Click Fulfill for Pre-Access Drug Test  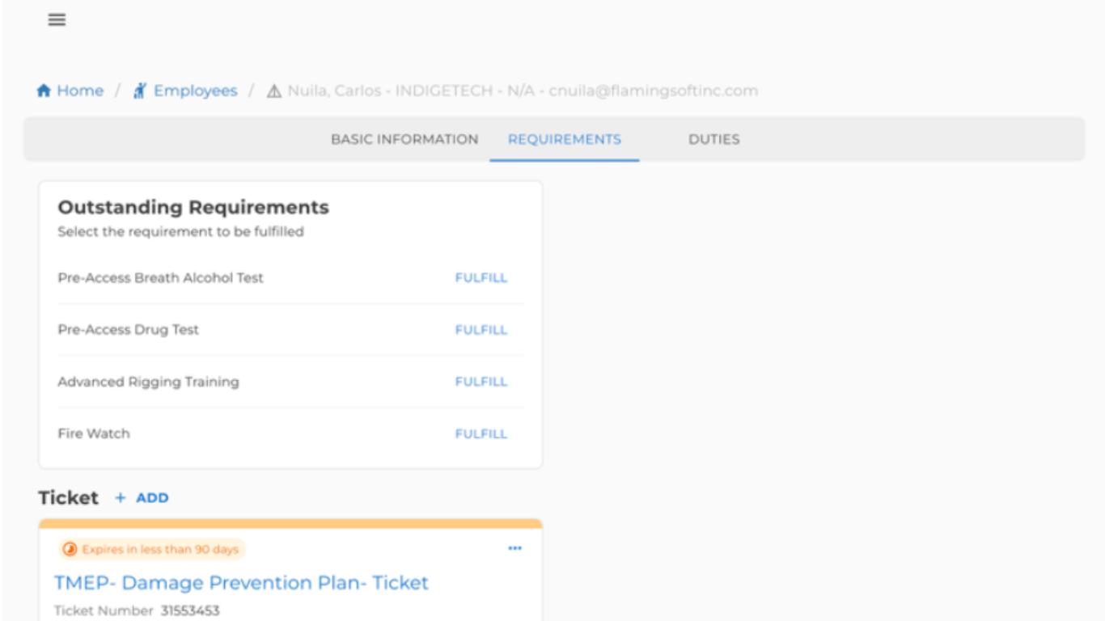[x=481, y=330]
